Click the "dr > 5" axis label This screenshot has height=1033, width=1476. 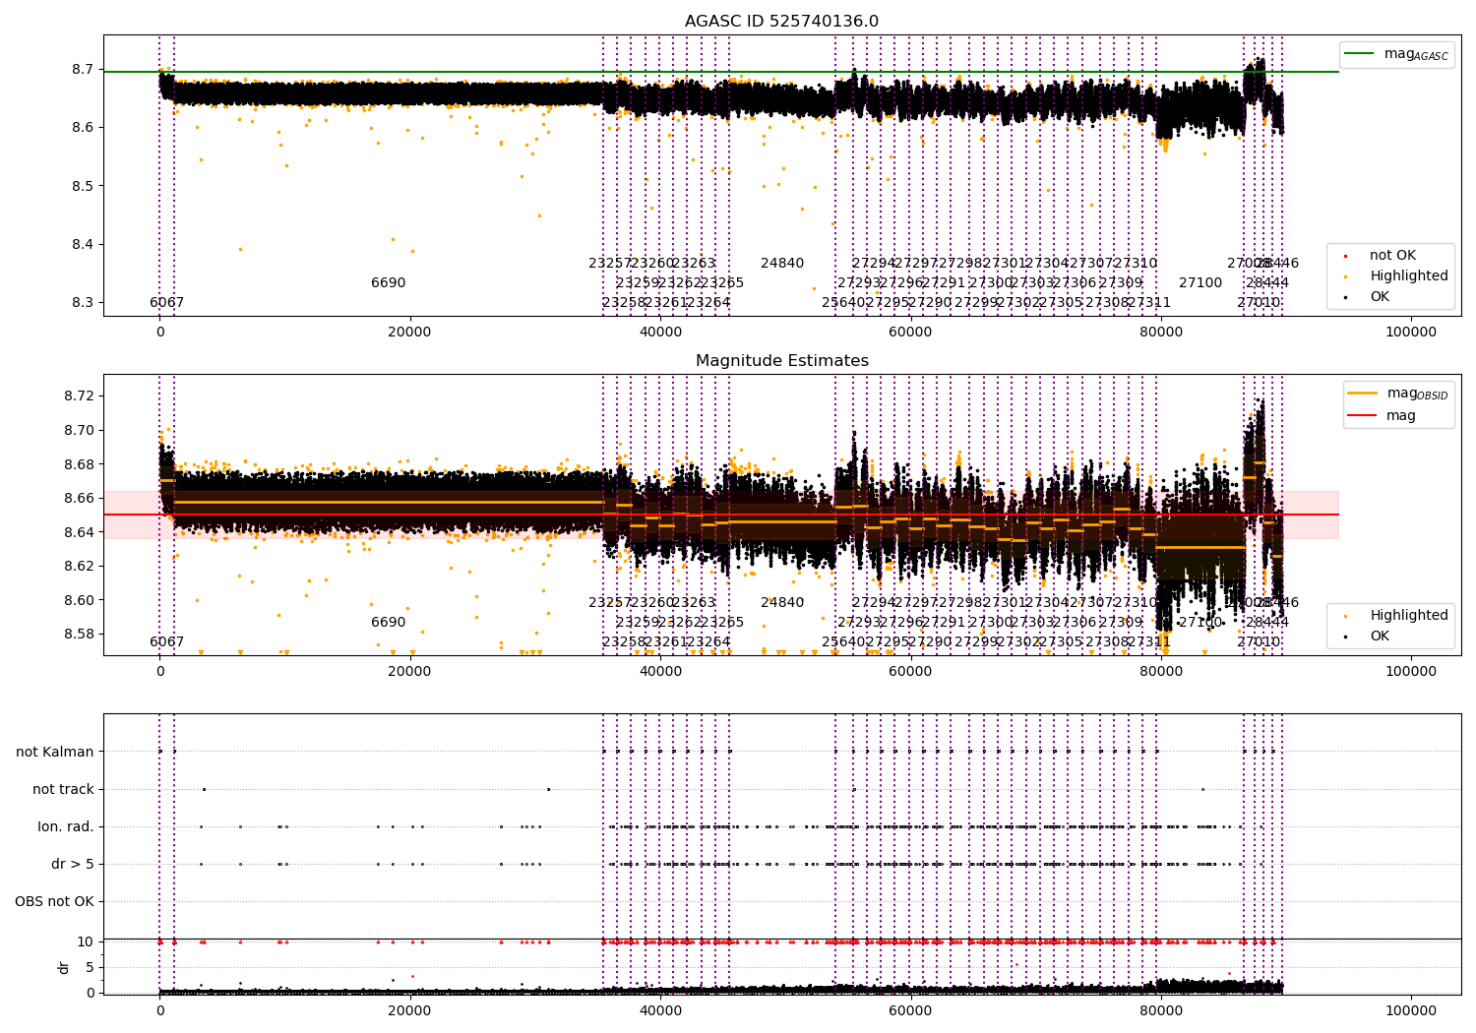(x=73, y=864)
